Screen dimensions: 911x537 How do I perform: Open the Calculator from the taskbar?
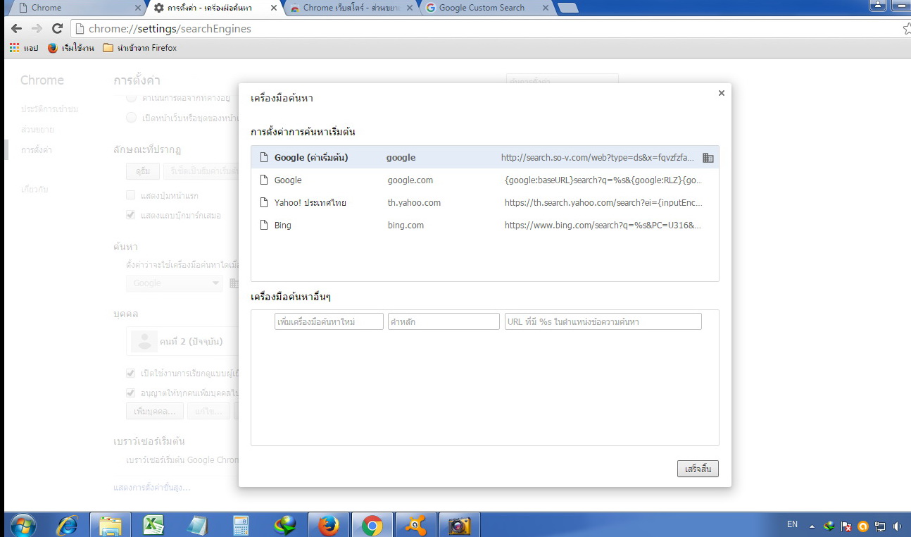coord(241,525)
